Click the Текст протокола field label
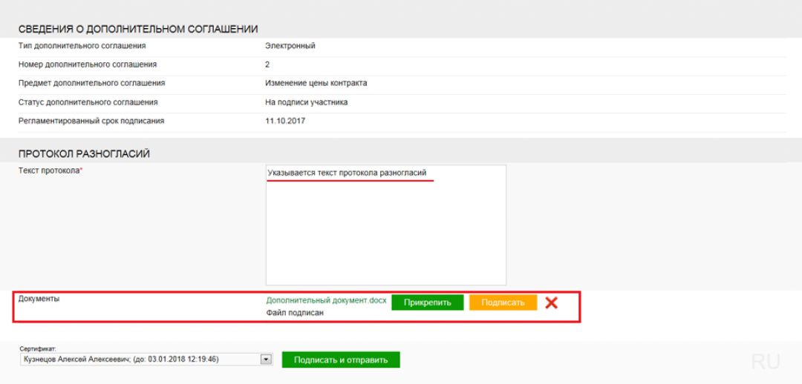The image size is (802, 384). pyautogui.click(x=50, y=171)
